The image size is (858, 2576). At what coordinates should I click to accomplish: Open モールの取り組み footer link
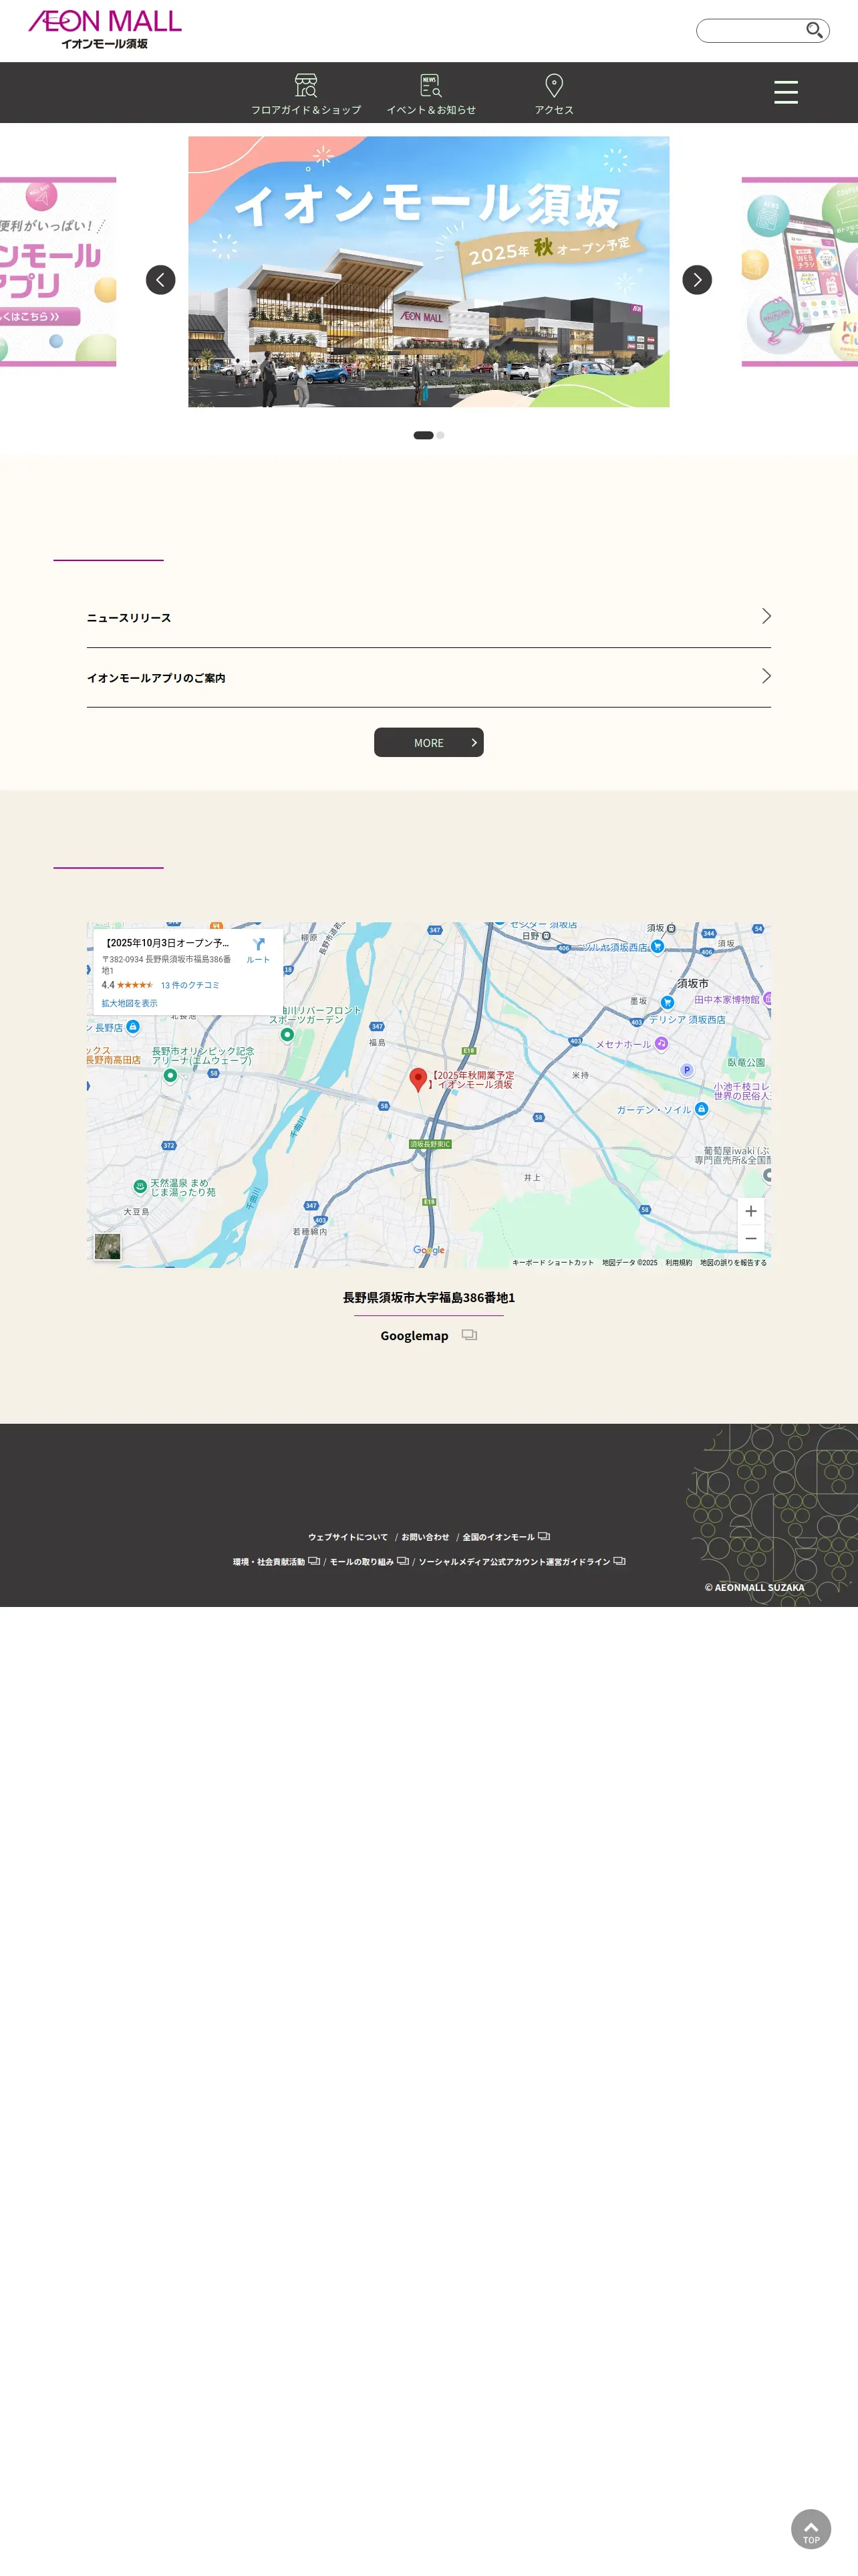click(x=369, y=1562)
